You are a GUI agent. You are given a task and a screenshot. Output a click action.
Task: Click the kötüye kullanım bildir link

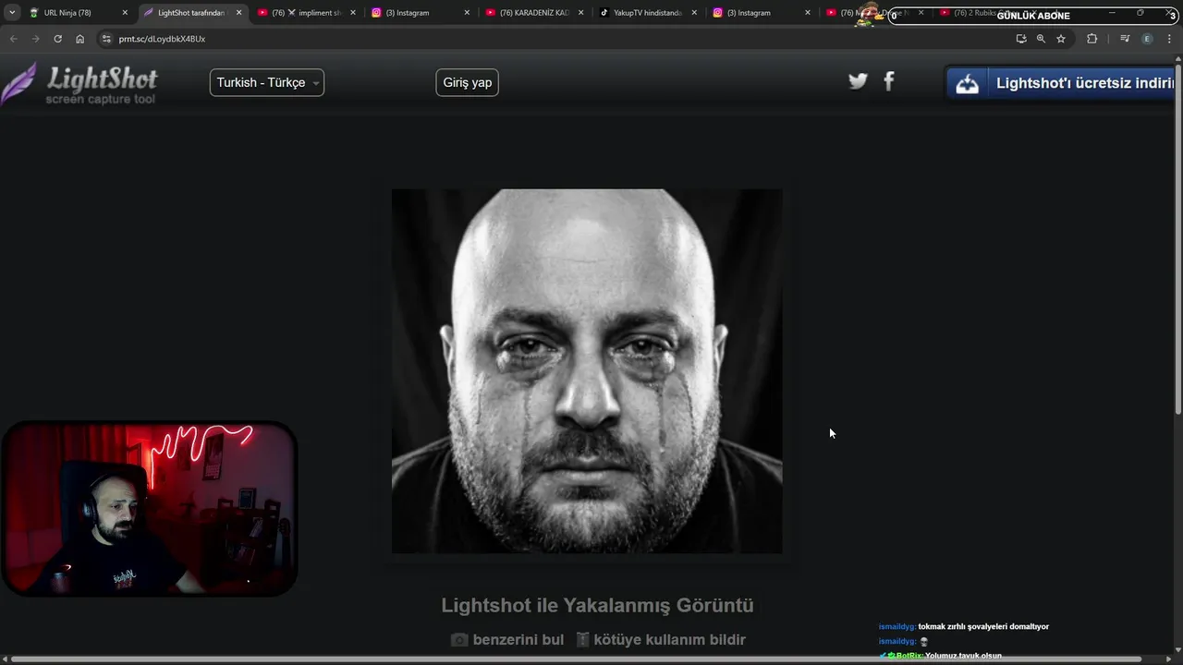coord(669,639)
